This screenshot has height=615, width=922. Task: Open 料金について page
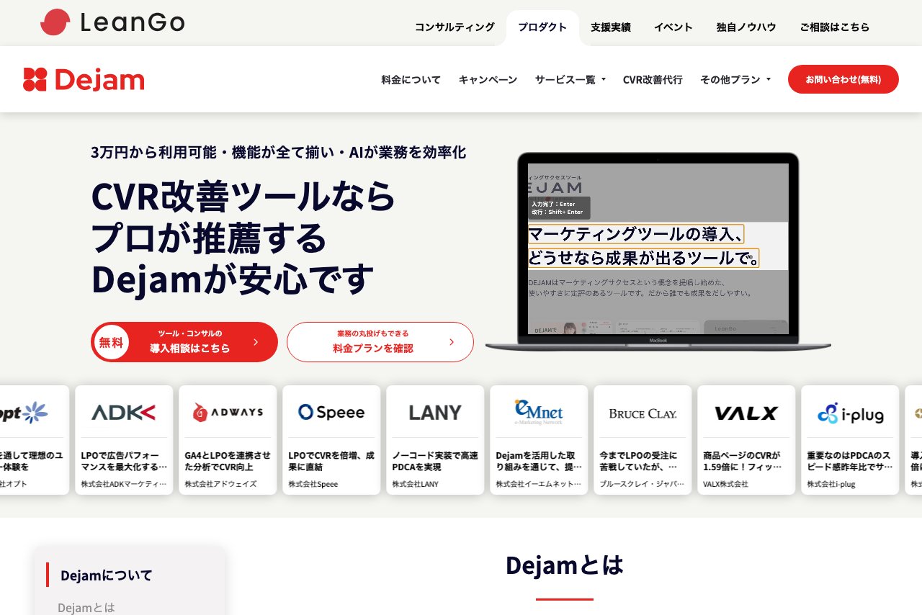[411, 80]
